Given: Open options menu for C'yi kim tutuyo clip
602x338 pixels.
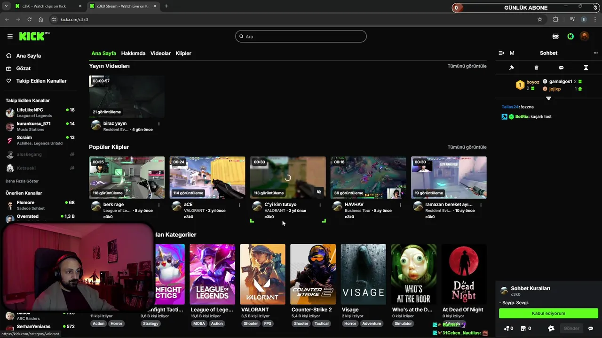Looking at the screenshot, I should (320, 205).
